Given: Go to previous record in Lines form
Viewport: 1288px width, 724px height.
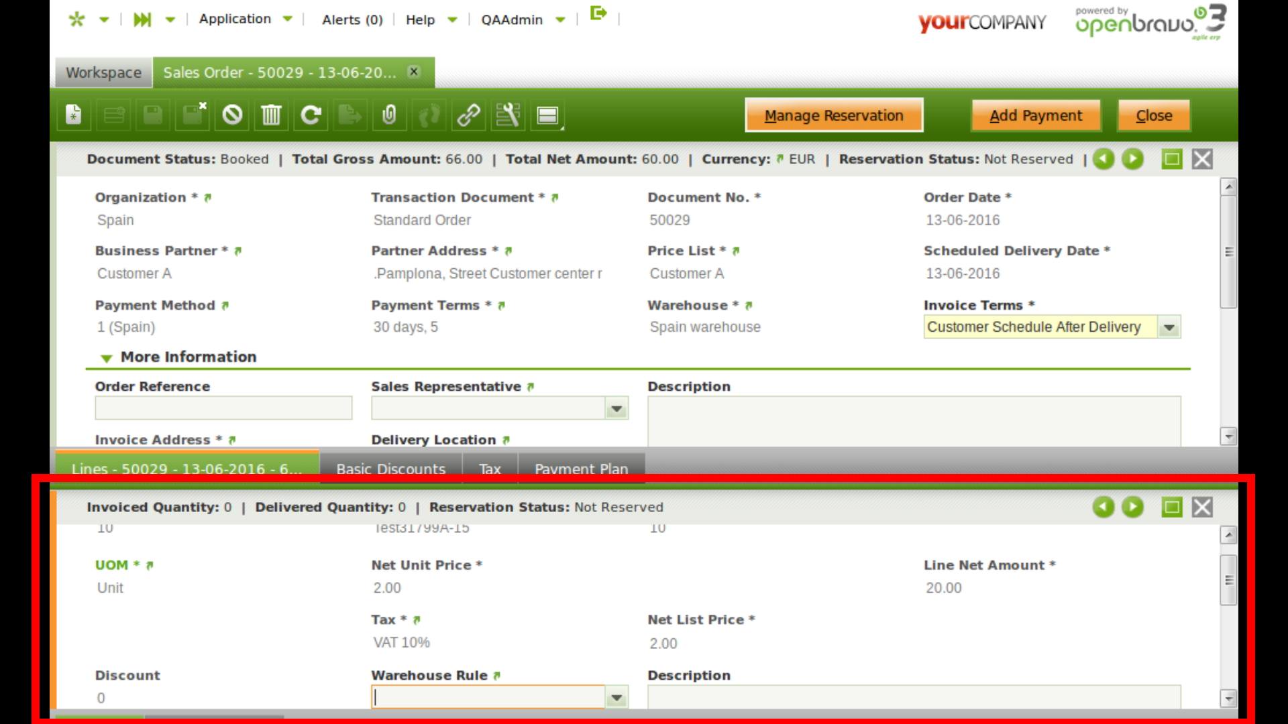Looking at the screenshot, I should point(1104,507).
